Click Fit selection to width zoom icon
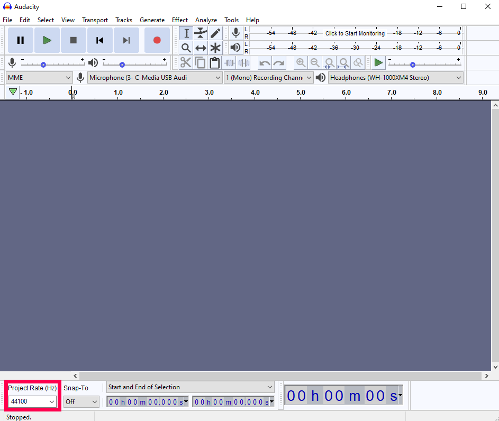This screenshot has height=421, width=499. 329,62
